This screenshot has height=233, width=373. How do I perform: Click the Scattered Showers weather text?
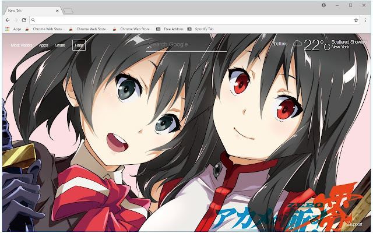click(349, 42)
